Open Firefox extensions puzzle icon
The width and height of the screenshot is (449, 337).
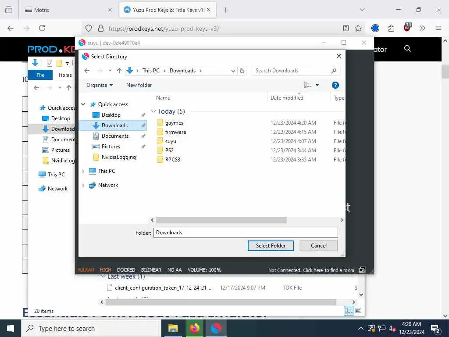tap(391, 28)
